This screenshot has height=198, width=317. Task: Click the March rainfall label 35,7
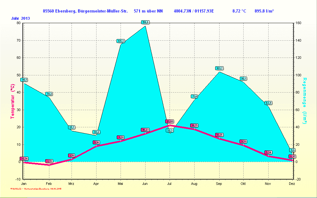tap(72, 127)
